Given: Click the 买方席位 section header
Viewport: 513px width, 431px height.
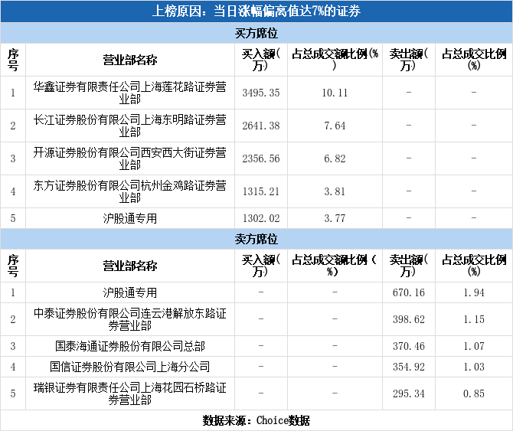Looking at the screenshot, I should (x=256, y=33).
